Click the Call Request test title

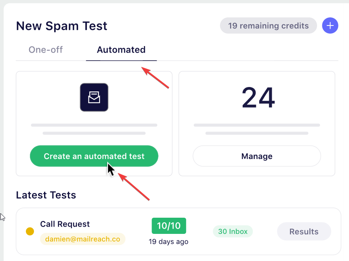coord(65,224)
